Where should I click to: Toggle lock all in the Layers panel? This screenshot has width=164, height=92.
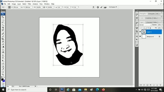pyautogui.click(x=150, y=28)
